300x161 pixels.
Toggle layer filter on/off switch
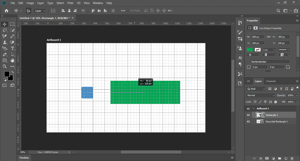[297, 88]
